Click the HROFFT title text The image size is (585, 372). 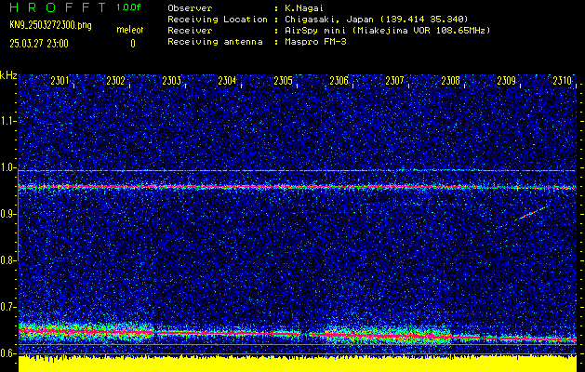click(58, 7)
